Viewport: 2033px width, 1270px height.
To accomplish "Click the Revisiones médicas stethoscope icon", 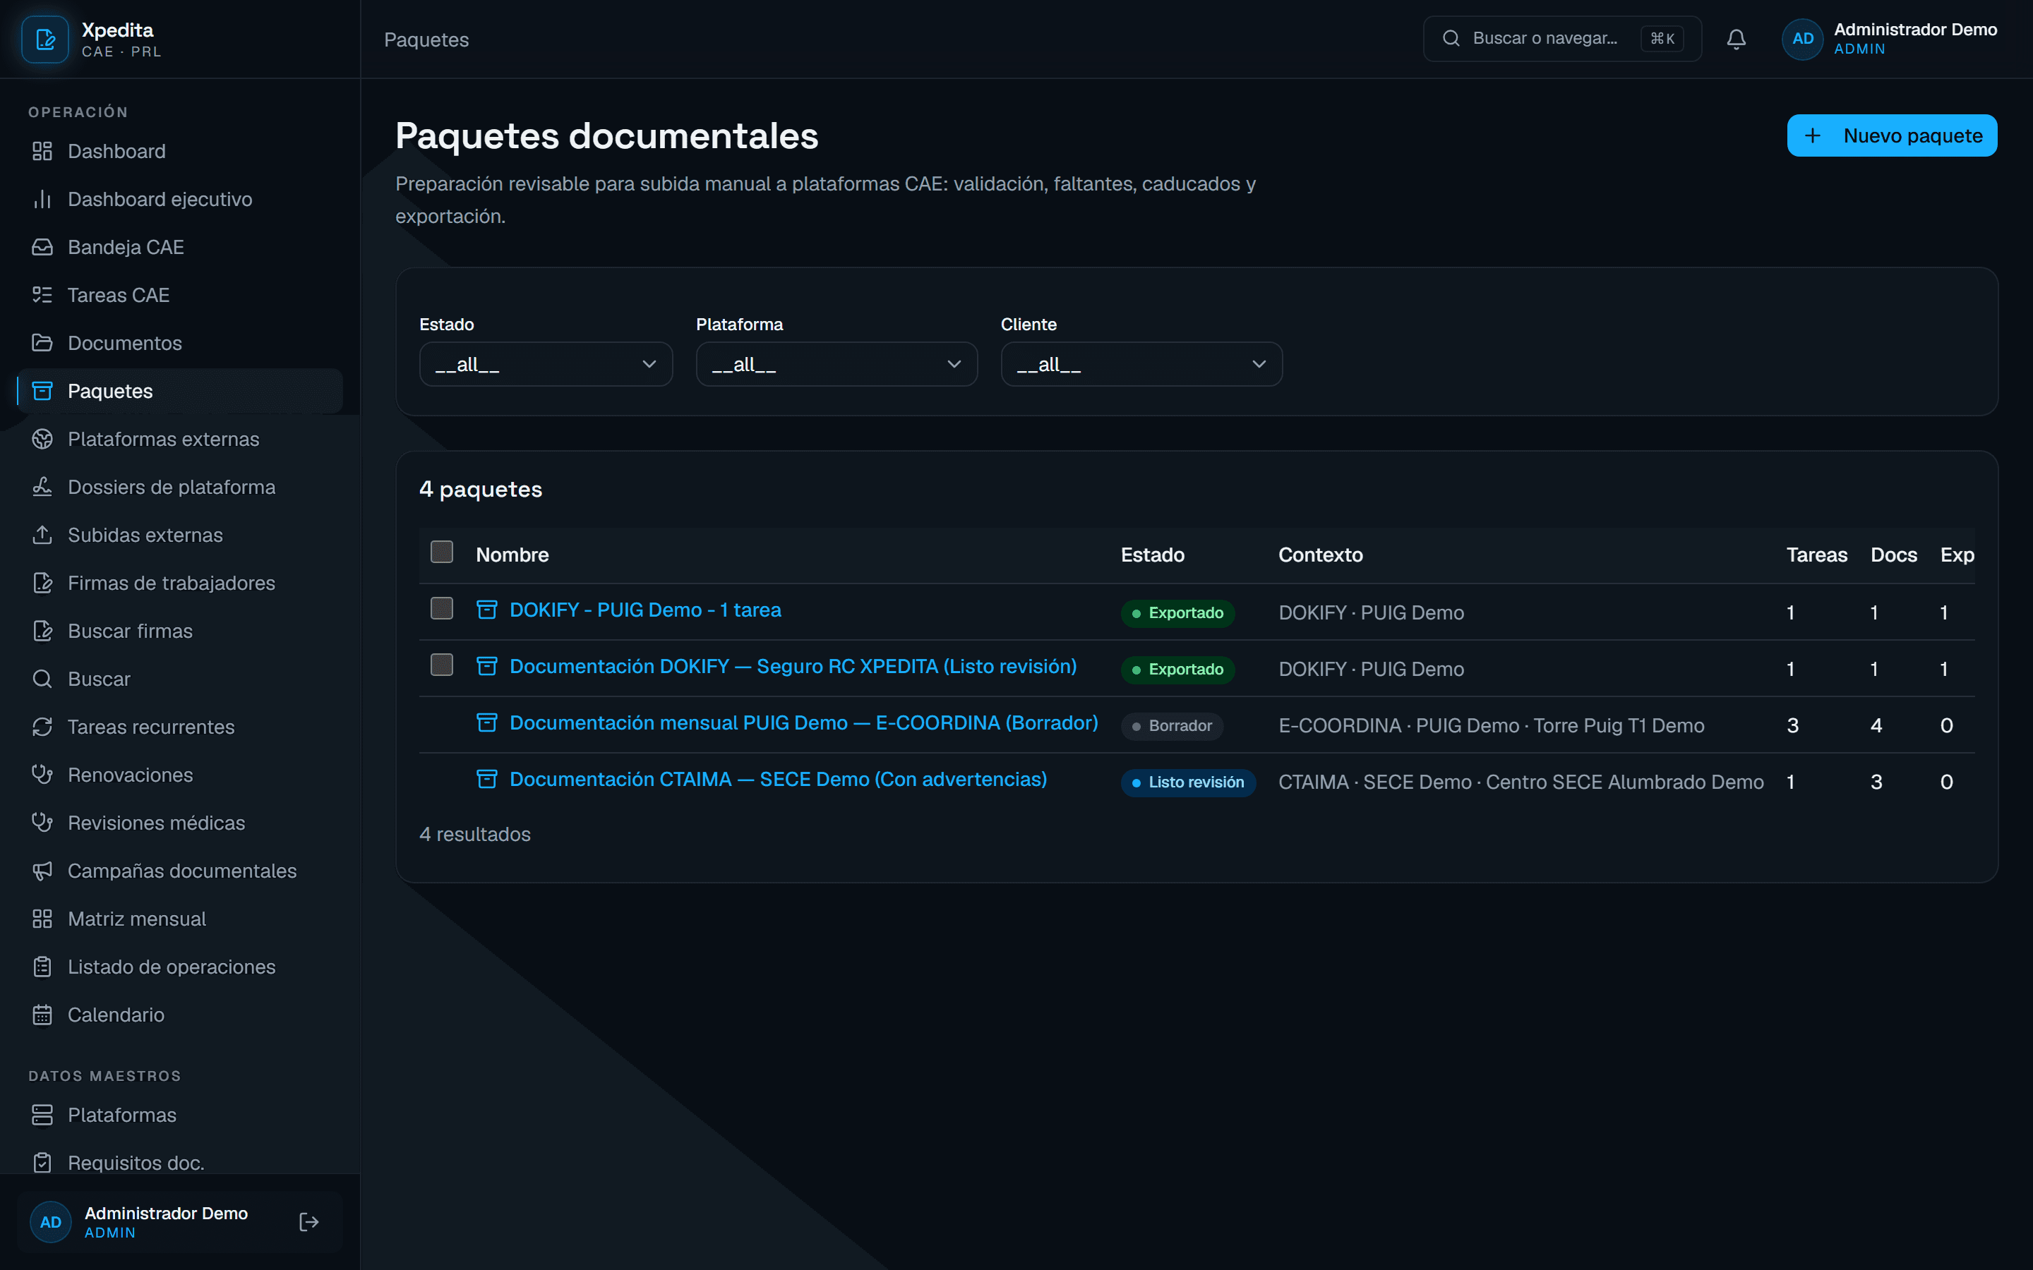I will [42, 822].
